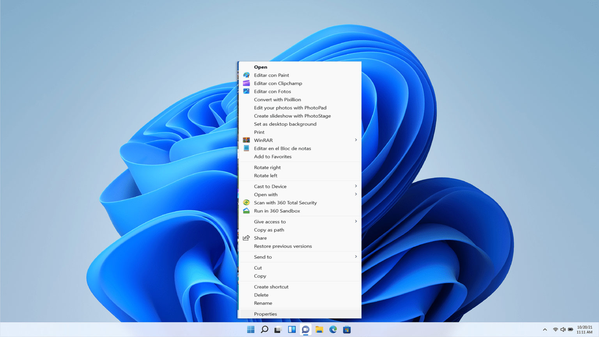Click the 360 Sandbox icon
This screenshot has height=337, width=599.
click(246, 211)
